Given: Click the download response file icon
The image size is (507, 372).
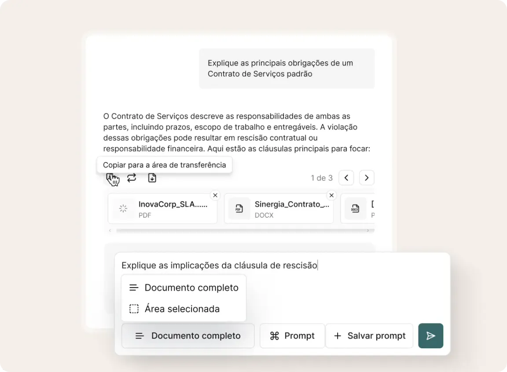Looking at the screenshot, I should pyautogui.click(x=152, y=178).
